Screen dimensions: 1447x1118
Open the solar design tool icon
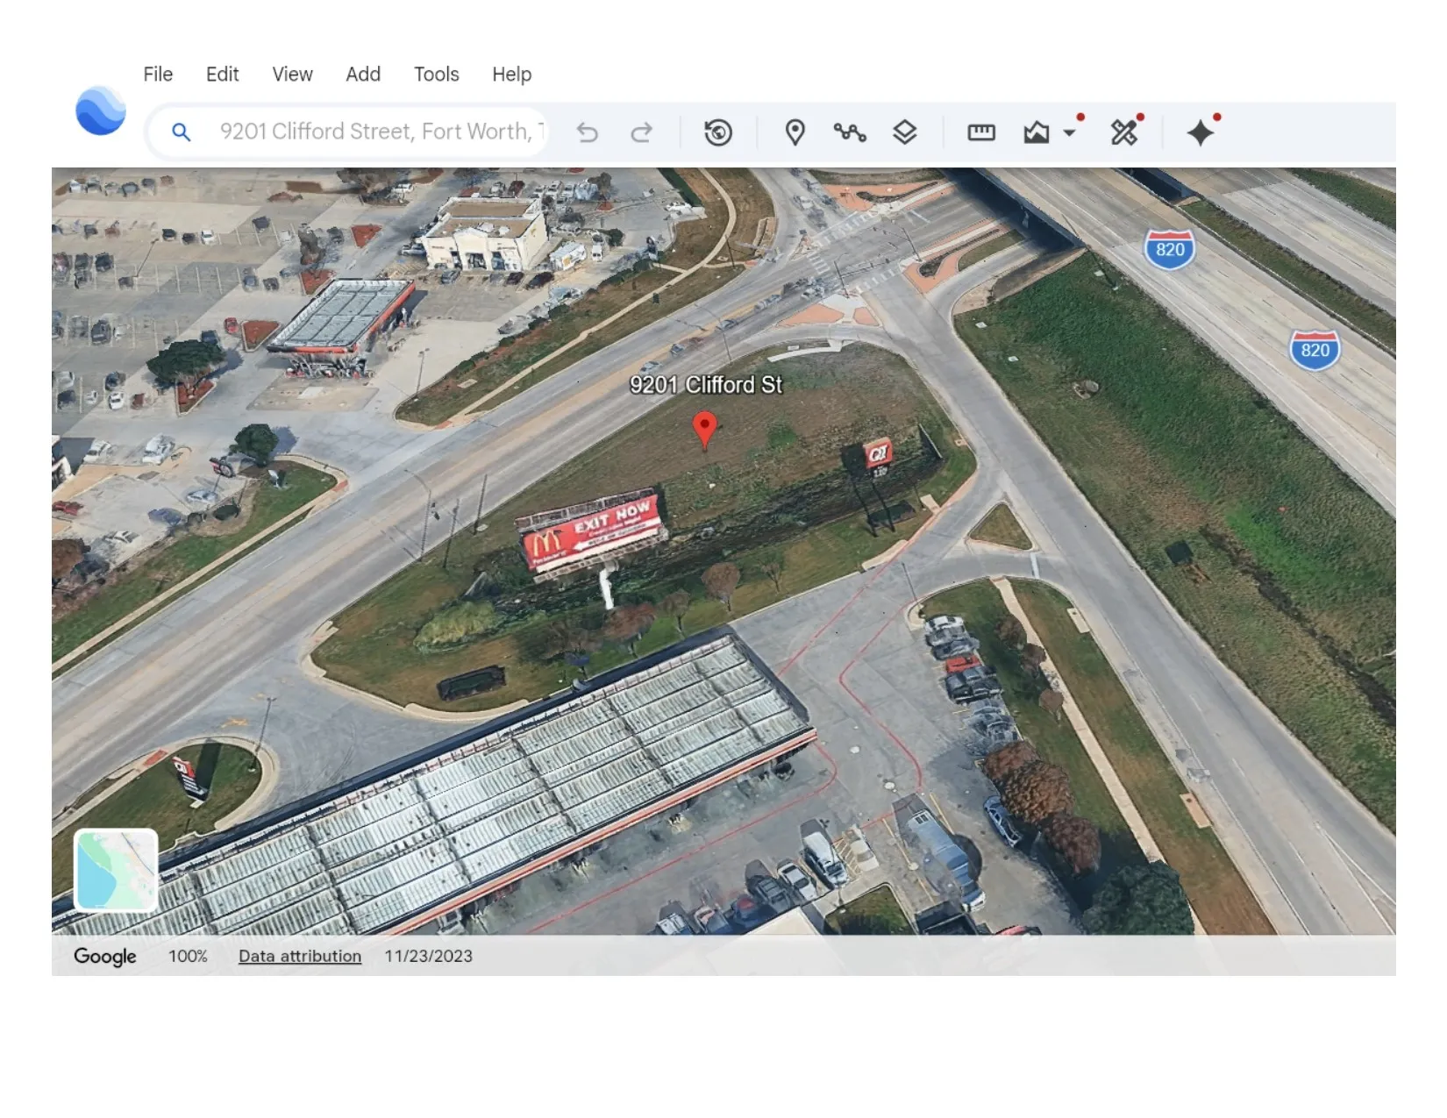(x=1124, y=132)
